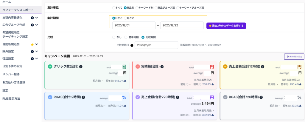
Task: Expand the 広告グループ作成 sidebar chevron
Action: click(37, 25)
